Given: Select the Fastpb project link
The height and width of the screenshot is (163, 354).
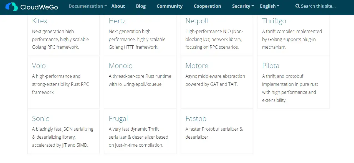Looking at the screenshot, I should (196, 119).
